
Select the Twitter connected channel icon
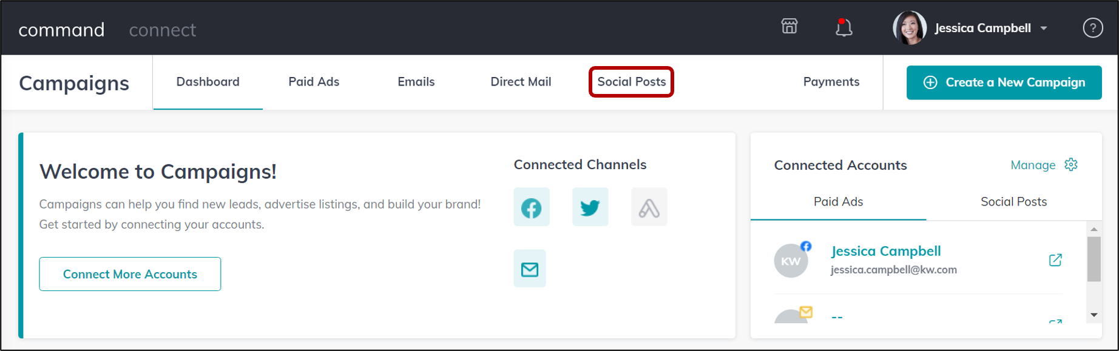[x=589, y=207]
